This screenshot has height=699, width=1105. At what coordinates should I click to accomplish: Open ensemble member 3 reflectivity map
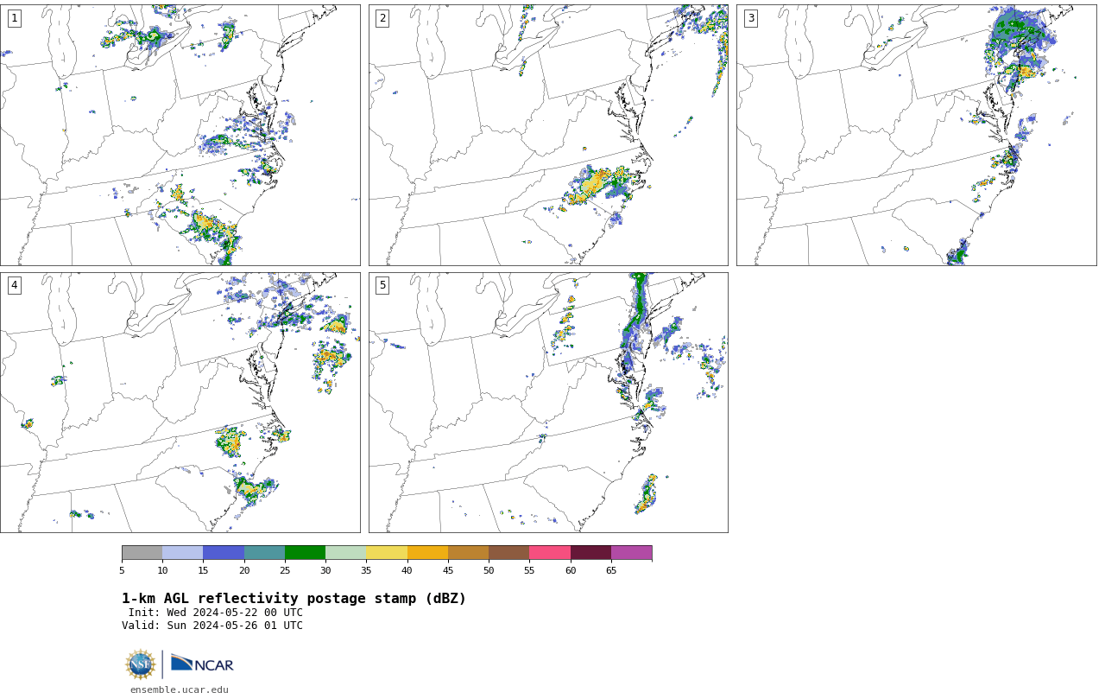pos(916,135)
